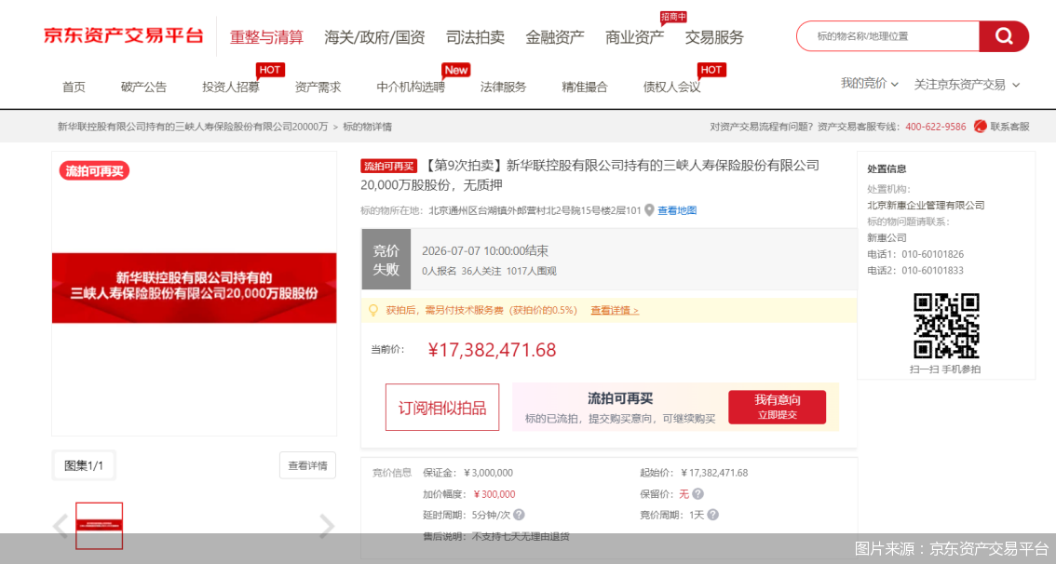
Task: Click the bid increment ¥300,000
Action: (x=494, y=494)
